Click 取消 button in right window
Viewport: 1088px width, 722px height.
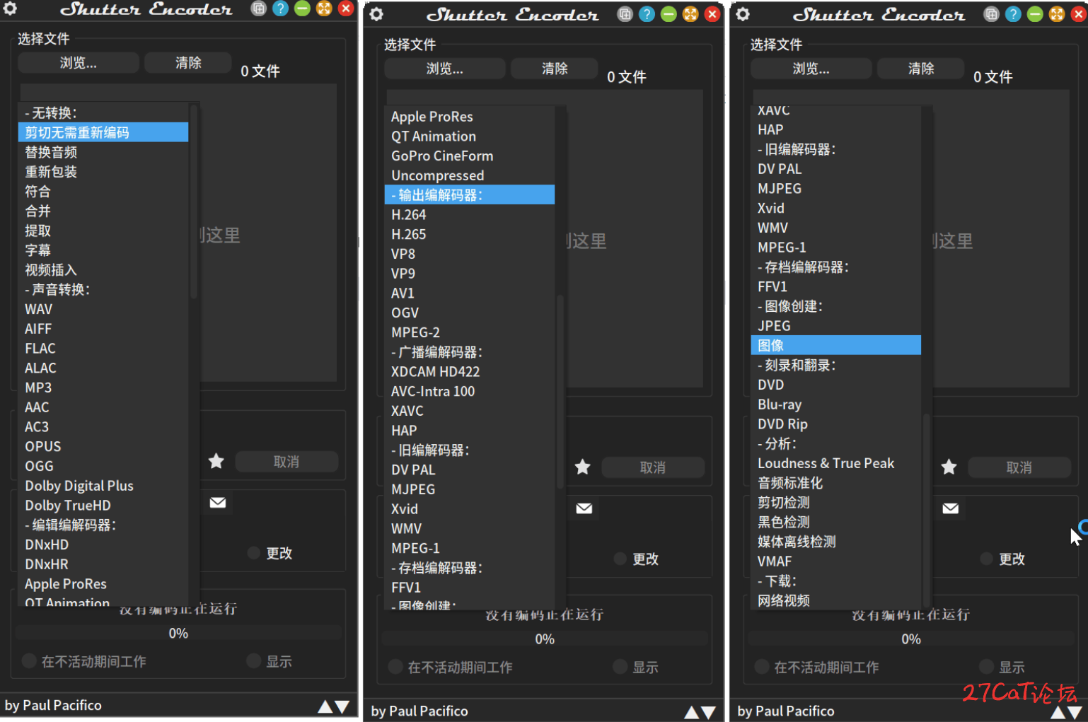coord(1019,467)
